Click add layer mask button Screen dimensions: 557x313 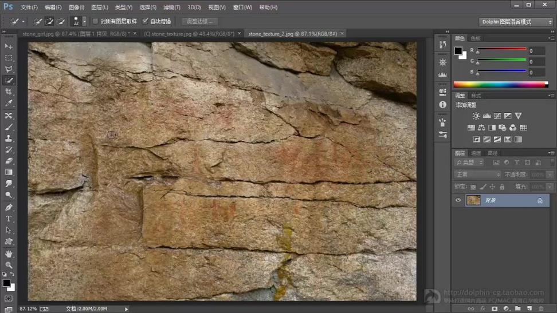(x=495, y=309)
